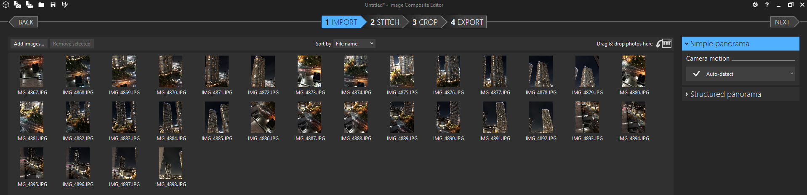
Task: Click Remove selected button
Action: click(72, 43)
